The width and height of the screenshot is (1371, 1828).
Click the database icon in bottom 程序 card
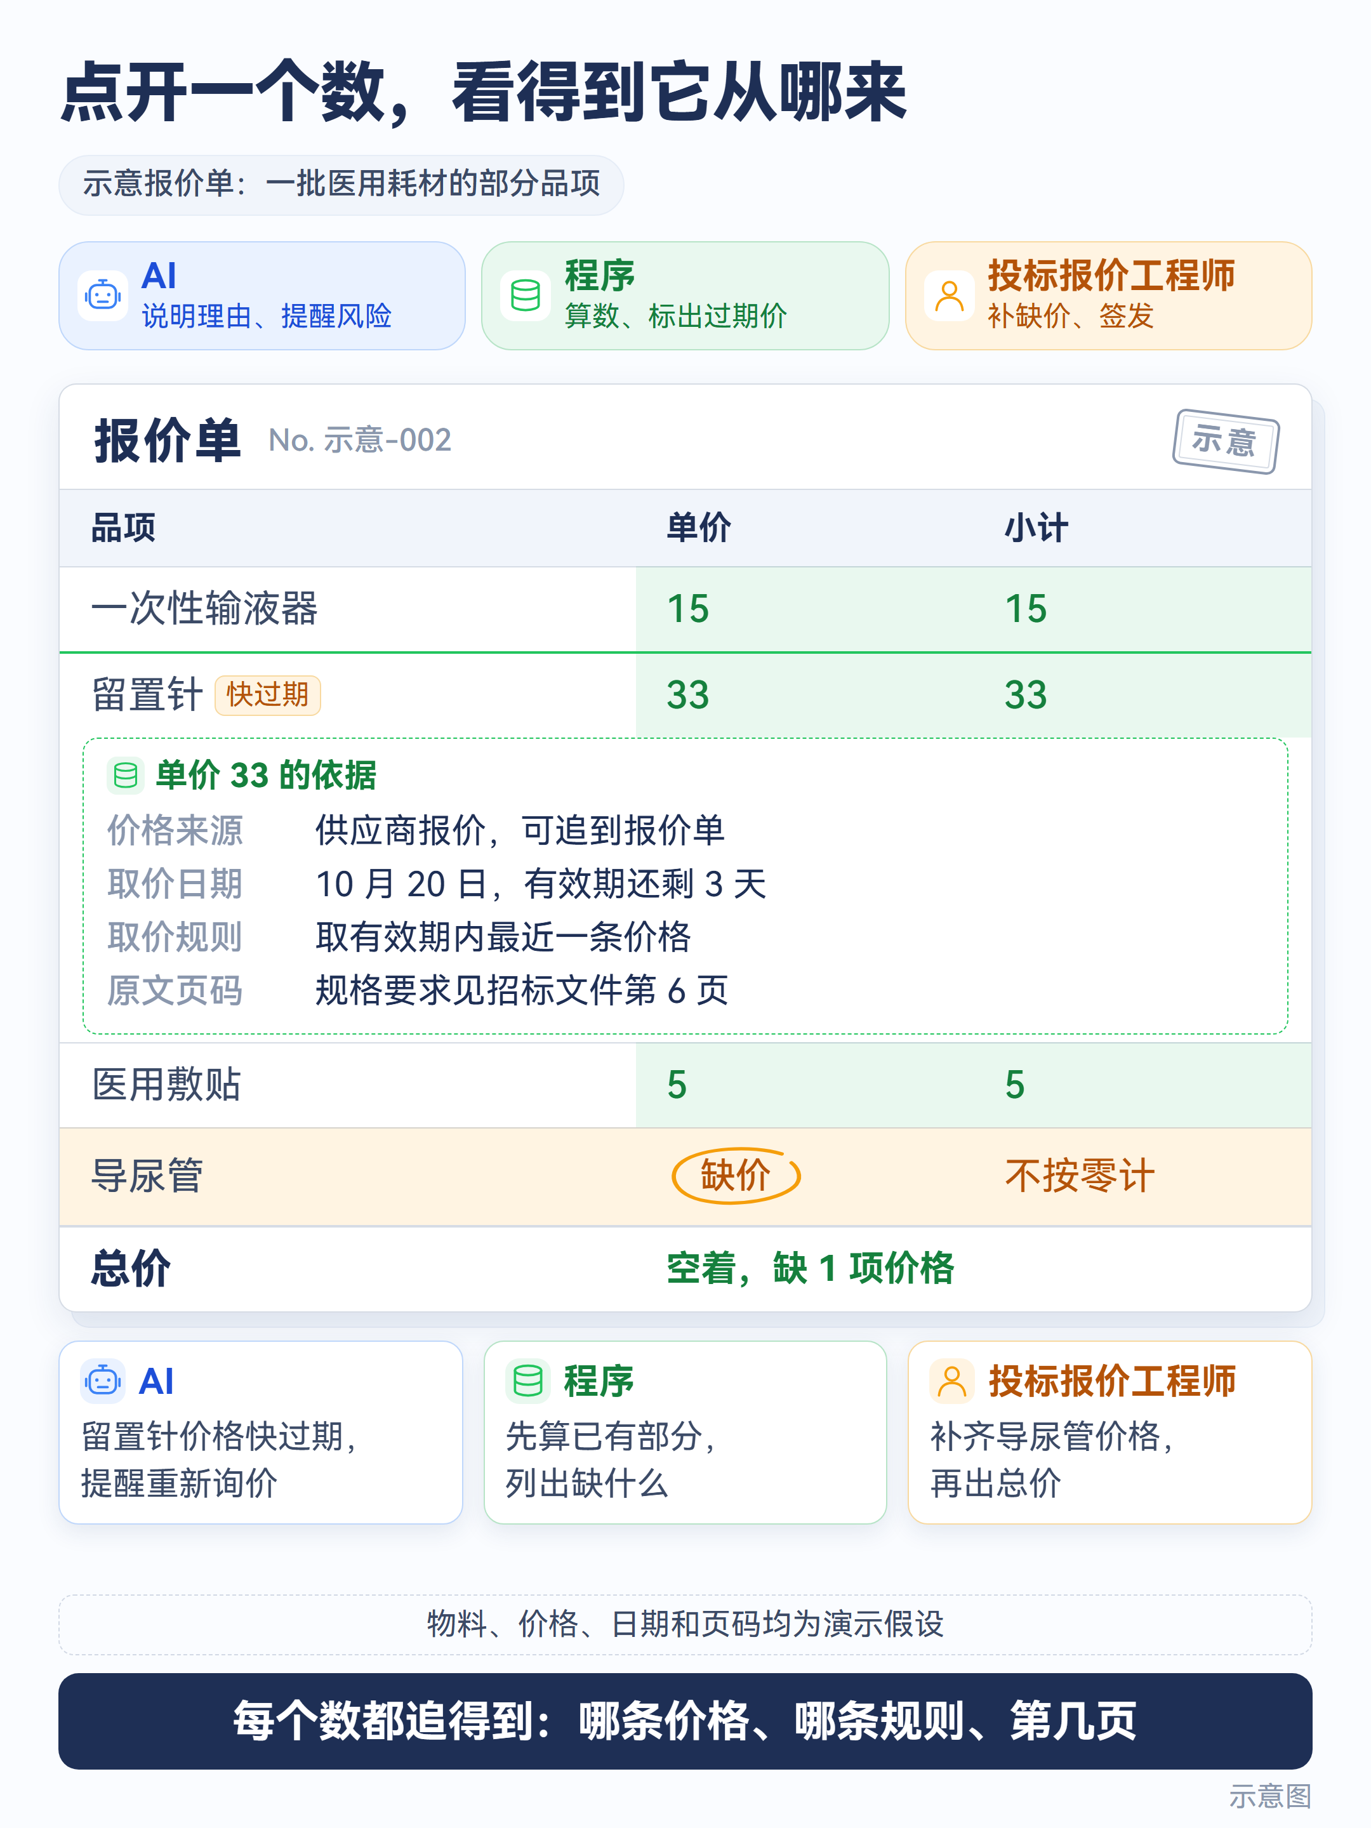click(x=527, y=1381)
